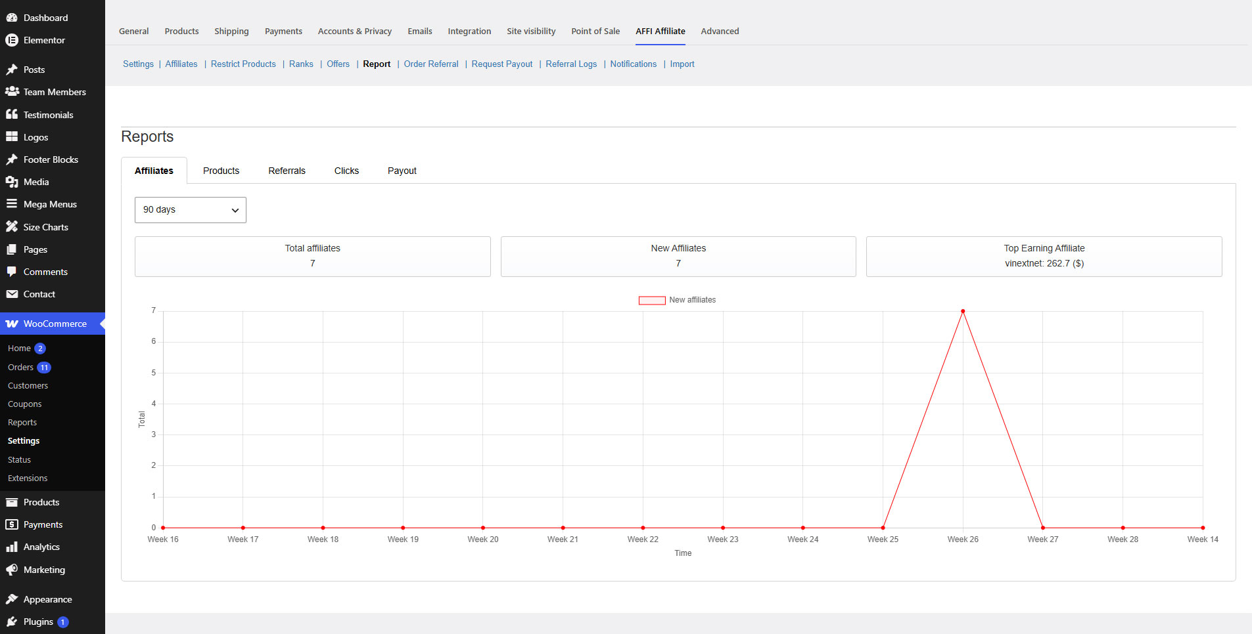The height and width of the screenshot is (634, 1252).
Task: Open WooCommerce Status submenu item
Action: (19, 460)
